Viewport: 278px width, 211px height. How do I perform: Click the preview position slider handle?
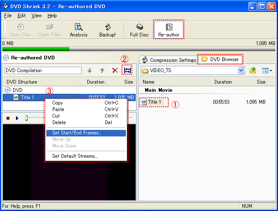tap(26, 118)
